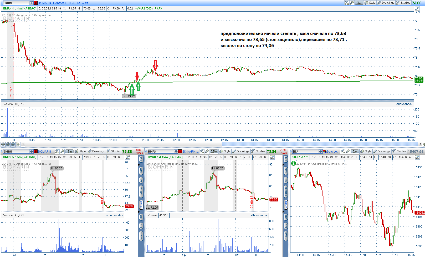Open Drawings menu of main BMRN chart
425x257 pixels.
tap(386, 3)
